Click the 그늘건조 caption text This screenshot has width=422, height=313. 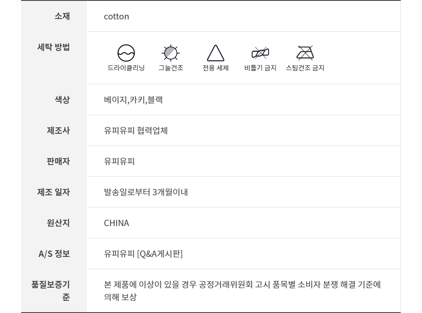171,68
